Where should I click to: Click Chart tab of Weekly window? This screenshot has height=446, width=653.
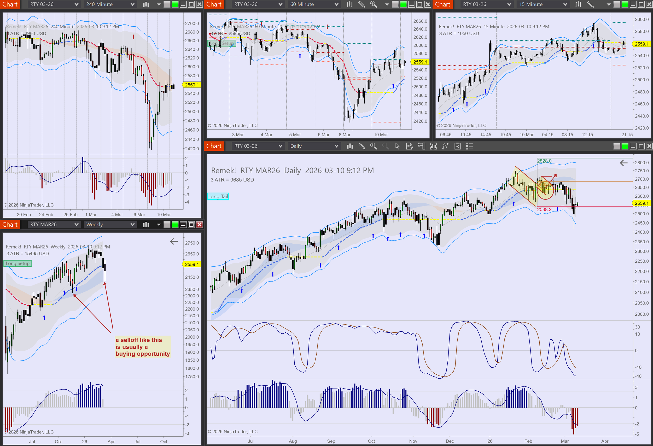[10, 224]
